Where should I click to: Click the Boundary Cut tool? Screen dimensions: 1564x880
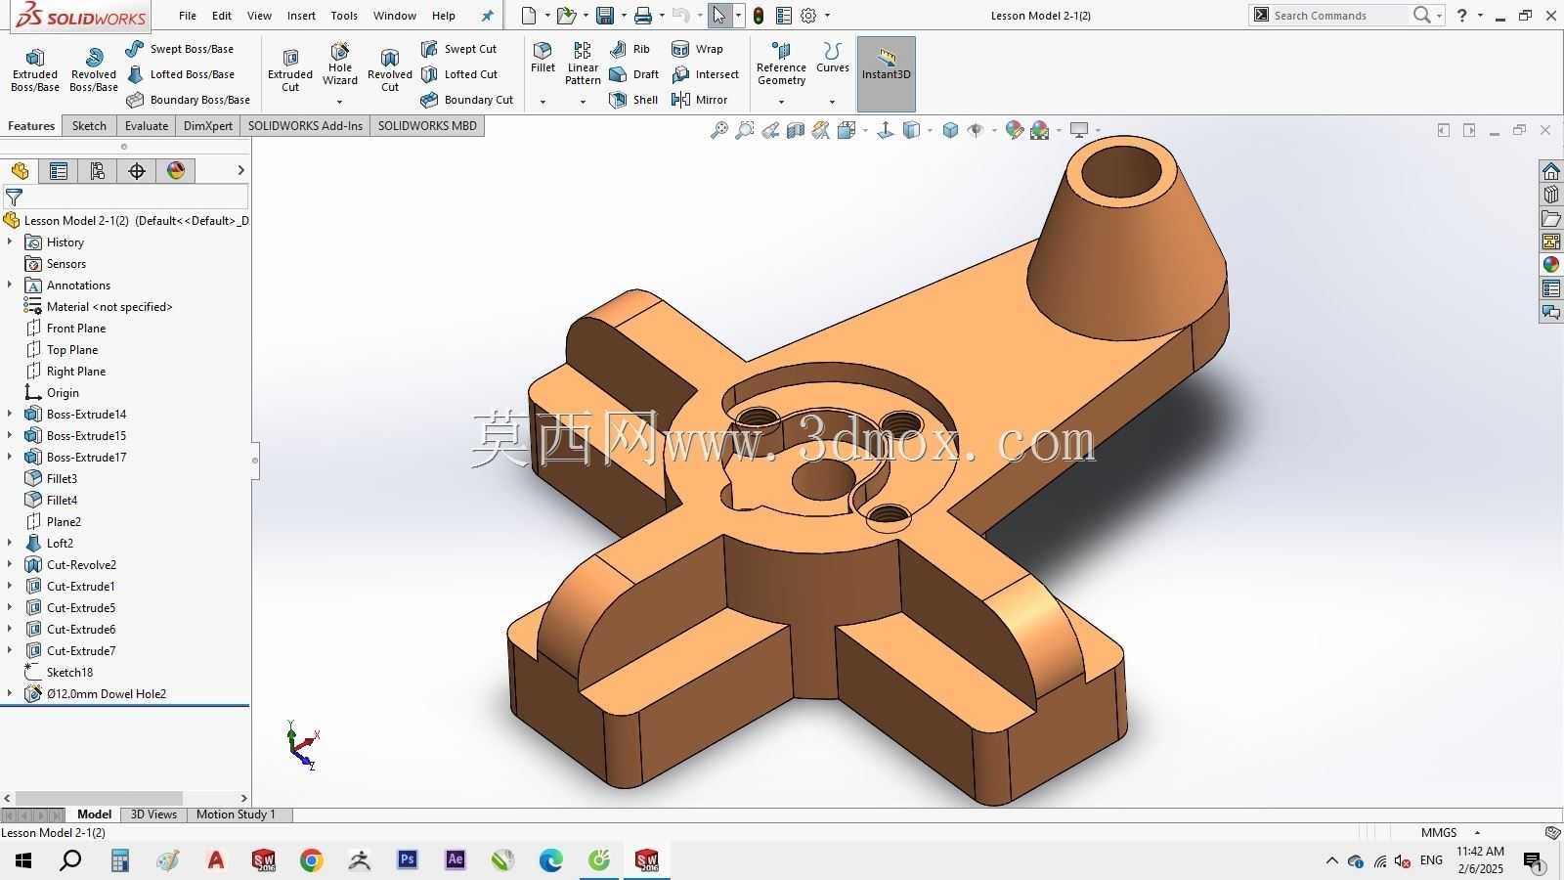point(467,100)
